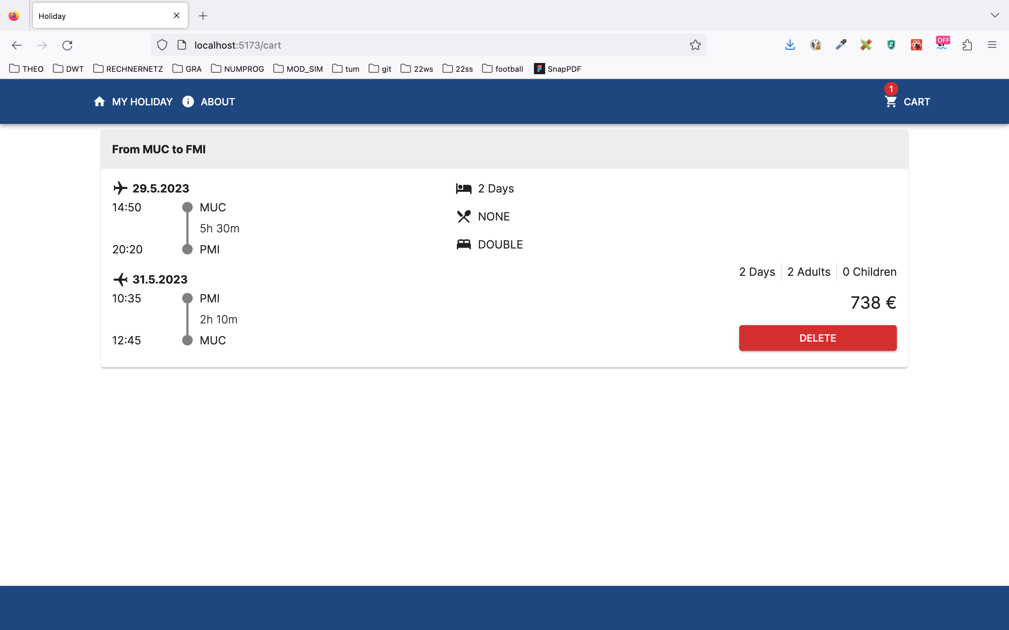The width and height of the screenshot is (1009, 630).
Task: Expand the list all tabs chevron
Action: (995, 15)
